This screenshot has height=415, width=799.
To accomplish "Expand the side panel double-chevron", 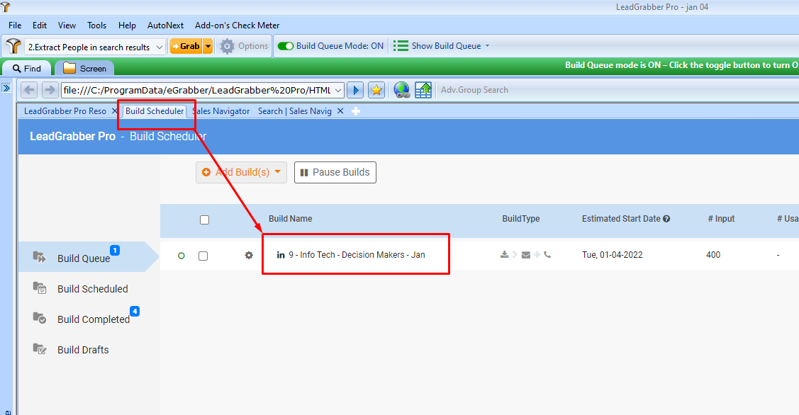I will click(6, 88).
